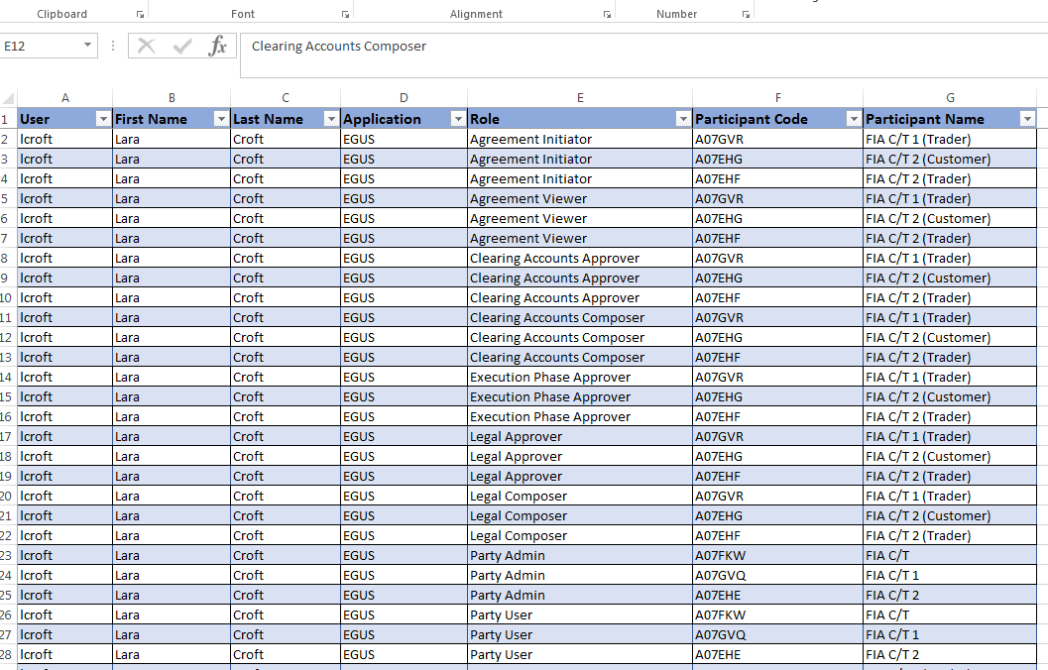Open the Number group dialog launcher
This screenshot has height=670, width=1048.
tap(746, 14)
